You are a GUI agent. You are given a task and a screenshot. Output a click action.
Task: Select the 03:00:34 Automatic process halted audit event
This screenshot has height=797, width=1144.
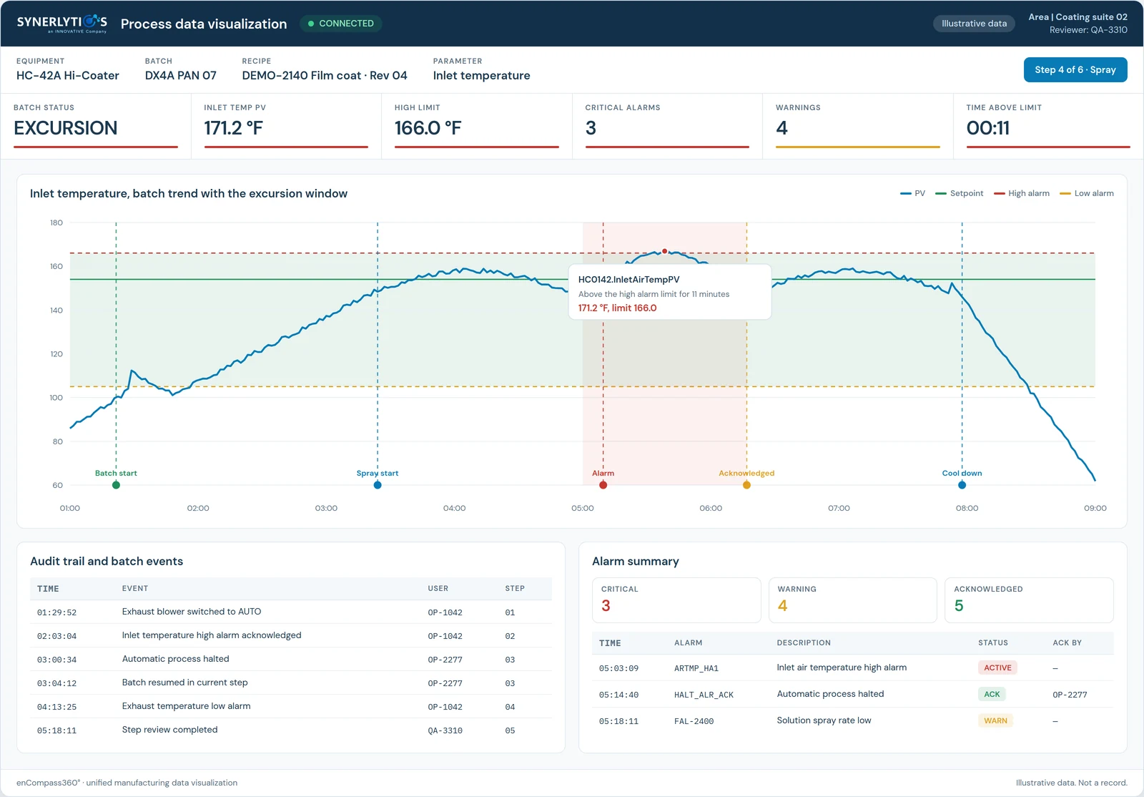(x=291, y=659)
